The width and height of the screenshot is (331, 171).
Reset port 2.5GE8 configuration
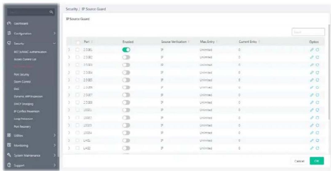click(317, 102)
